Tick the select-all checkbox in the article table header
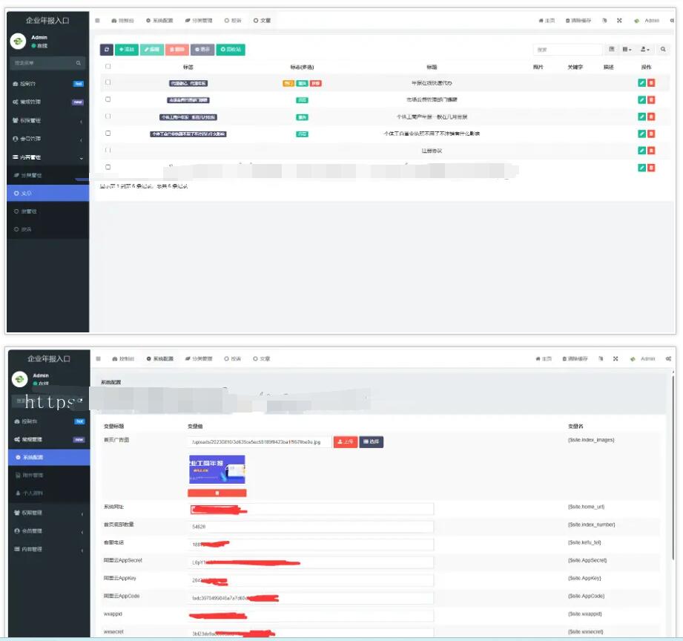Image resolution: width=683 pixels, height=641 pixels. pos(108,67)
